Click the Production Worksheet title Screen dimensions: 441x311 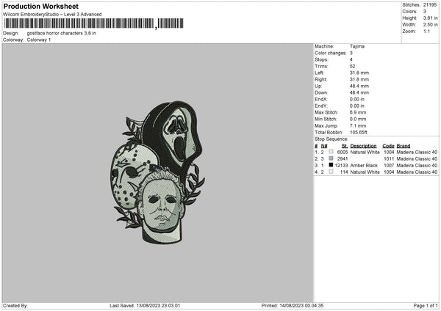click(x=40, y=6)
